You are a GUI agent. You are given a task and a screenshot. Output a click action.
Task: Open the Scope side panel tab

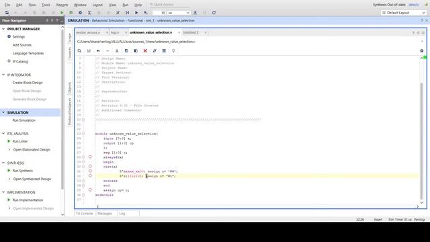[x=70, y=38]
